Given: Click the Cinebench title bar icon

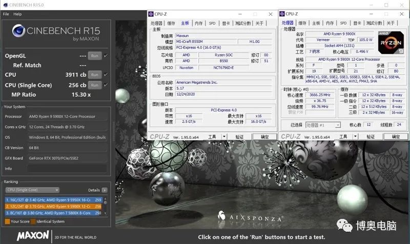Looking at the screenshot, I should click(x=6, y=5).
